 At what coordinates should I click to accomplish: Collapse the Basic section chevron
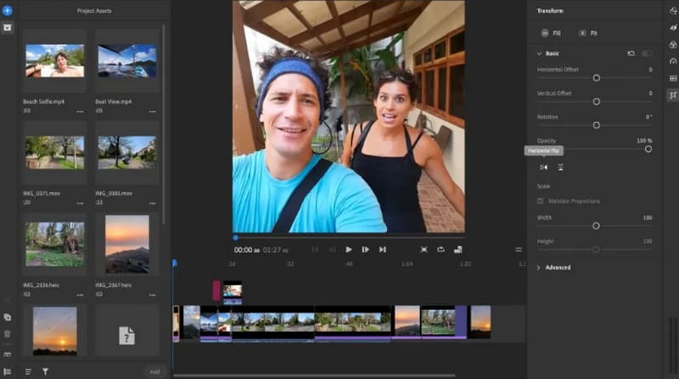pos(539,53)
